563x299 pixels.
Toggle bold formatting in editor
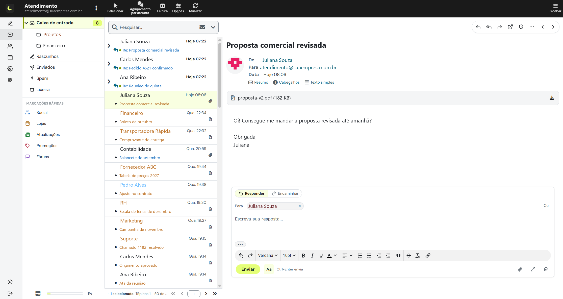[x=303, y=256]
